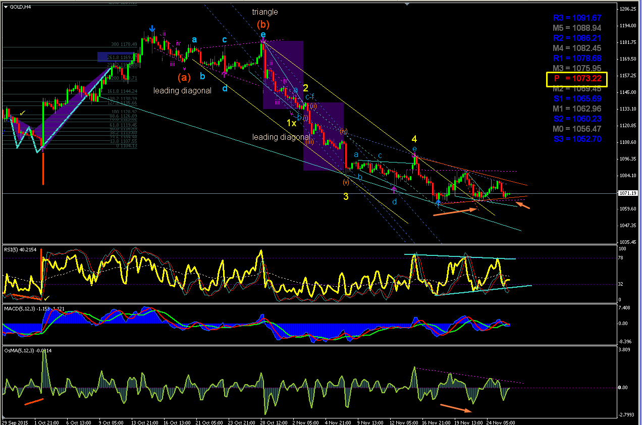Viewport: 643px width, 425px height.
Task: Click the blue down arrow above the October peak
Action: 152,28
